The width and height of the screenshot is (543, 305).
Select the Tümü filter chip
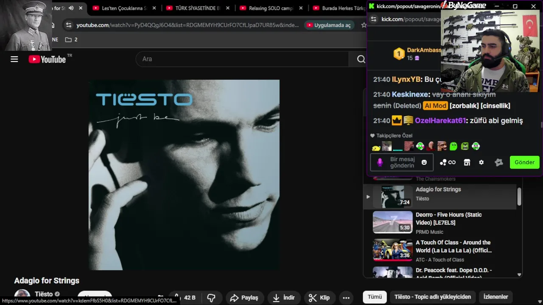click(375, 297)
